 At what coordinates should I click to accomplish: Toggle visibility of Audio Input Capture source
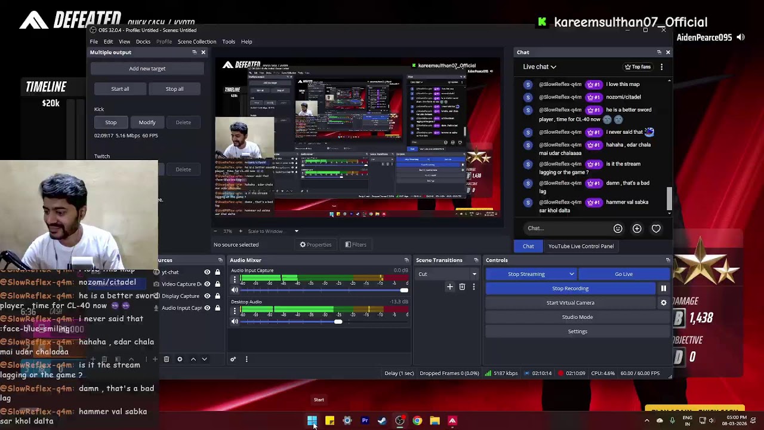click(207, 308)
